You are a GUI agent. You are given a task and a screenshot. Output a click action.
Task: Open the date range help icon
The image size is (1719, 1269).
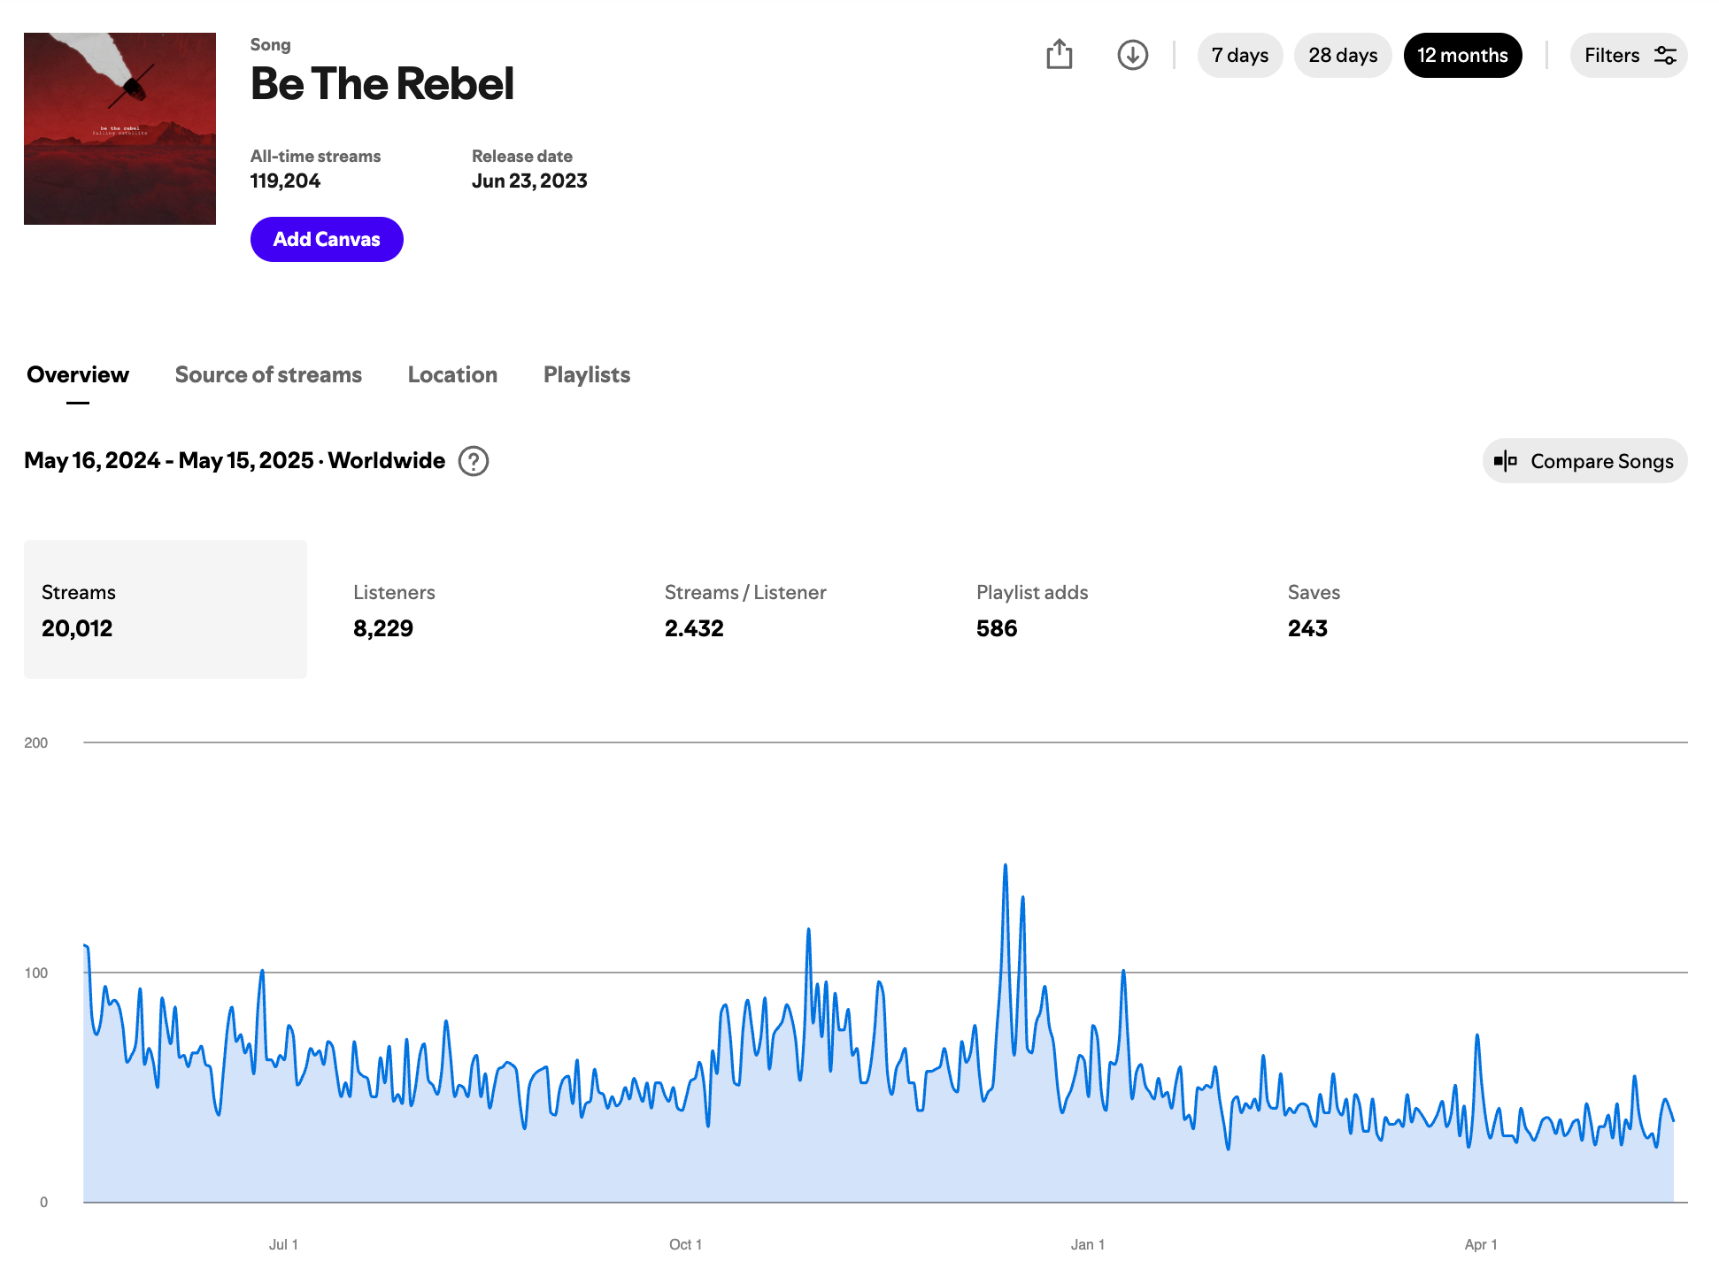click(474, 461)
